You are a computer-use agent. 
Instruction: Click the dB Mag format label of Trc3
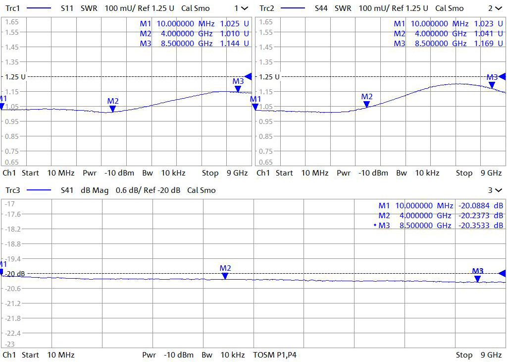95,190
